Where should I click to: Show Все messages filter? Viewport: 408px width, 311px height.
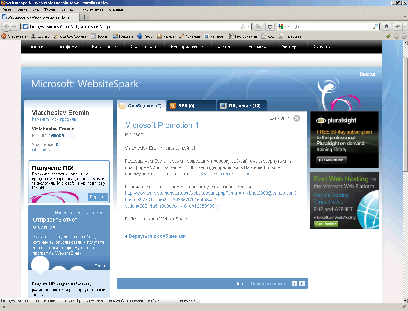(239, 284)
